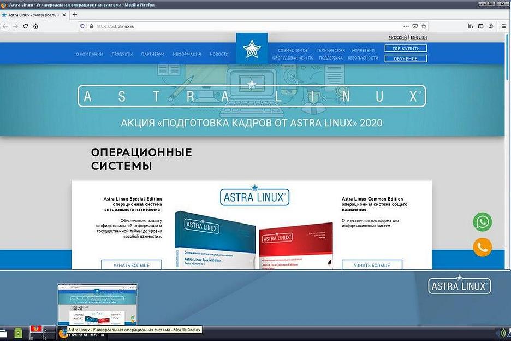Viewport: 511px width, 341px height.
Task: Select the Astra Linux browser tab
Action: 34,15
